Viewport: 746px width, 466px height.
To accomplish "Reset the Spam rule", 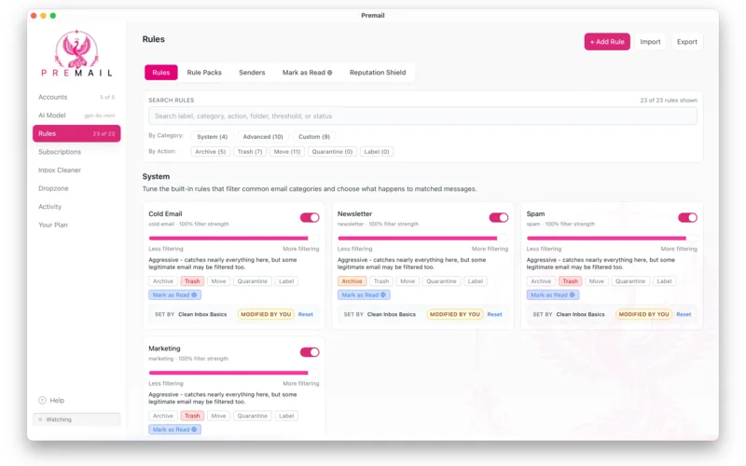I will click(x=684, y=314).
